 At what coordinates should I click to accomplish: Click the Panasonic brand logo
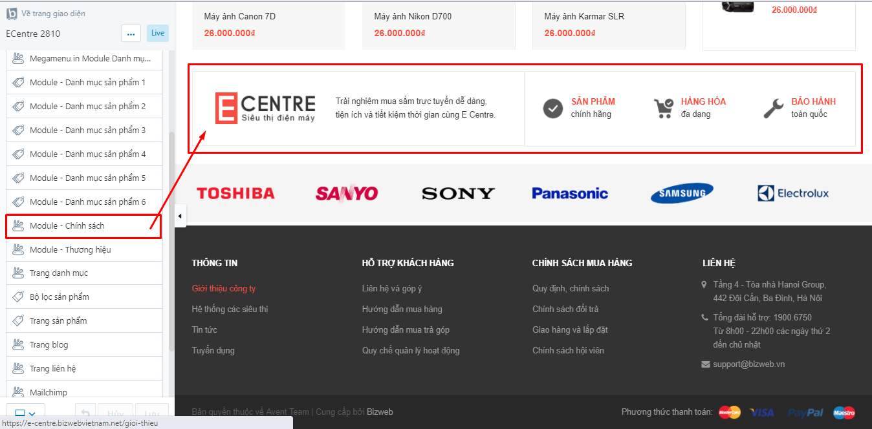pos(570,193)
